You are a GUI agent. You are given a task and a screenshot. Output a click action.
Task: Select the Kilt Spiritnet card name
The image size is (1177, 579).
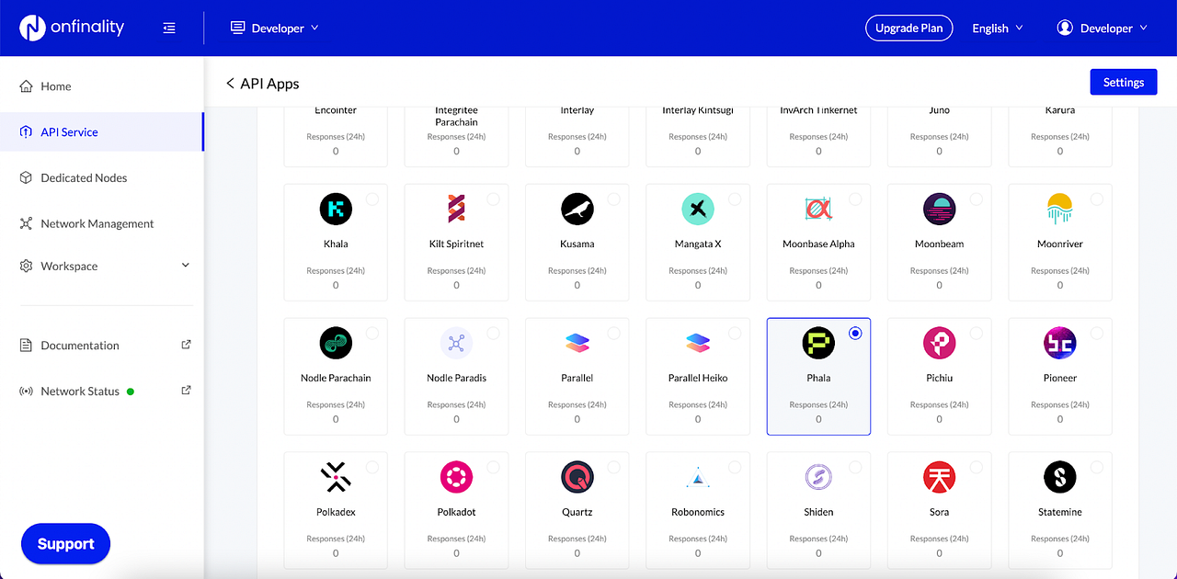click(456, 244)
